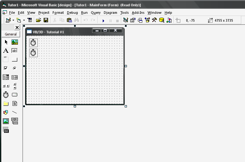Viewport: 245px width, 162px height.
Task: Click the Open Project folder icon
Action: (38, 20)
